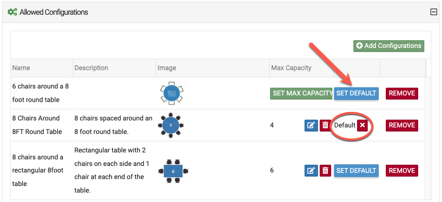Edit max capacity of rectangular 8foot table
The height and width of the screenshot is (202, 442).
311,171
